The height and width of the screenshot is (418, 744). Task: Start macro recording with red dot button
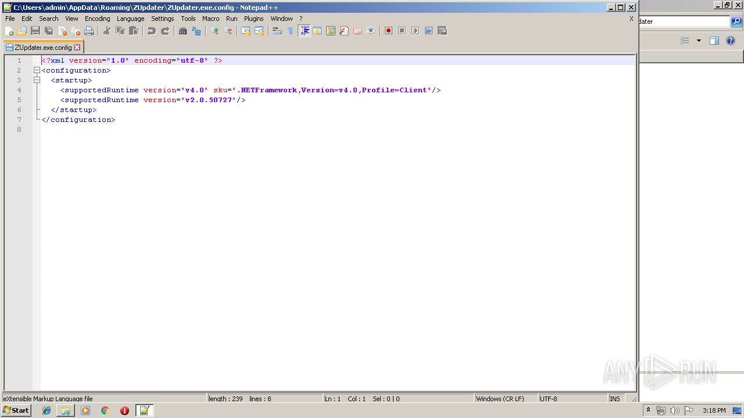(x=389, y=31)
